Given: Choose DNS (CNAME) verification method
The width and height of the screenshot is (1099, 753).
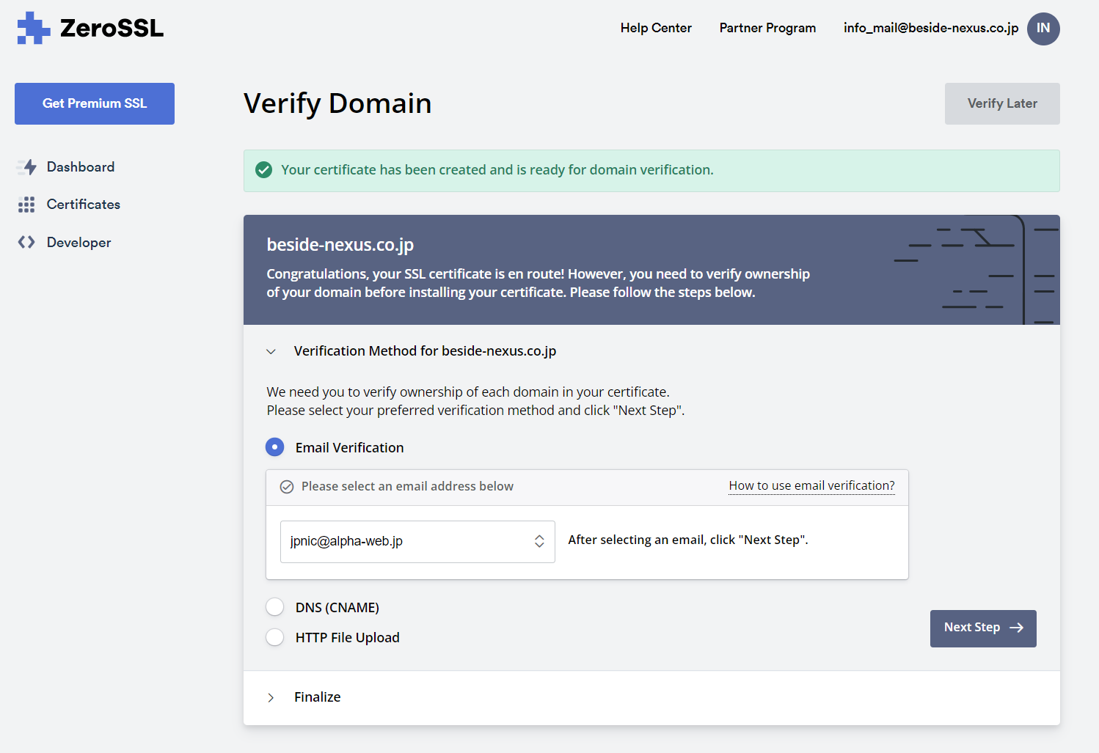Looking at the screenshot, I should (274, 606).
